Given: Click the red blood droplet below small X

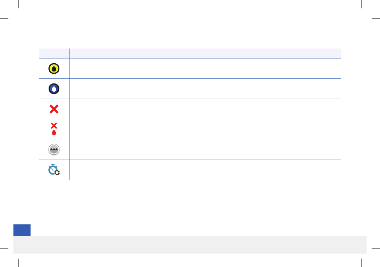Looking at the screenshot, I should [x=54, y=133].
